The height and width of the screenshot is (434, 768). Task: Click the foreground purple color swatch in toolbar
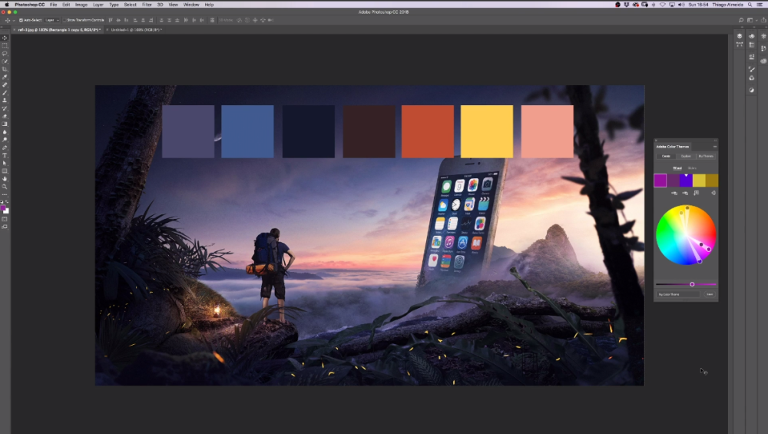pyautogui.click(x=3, y=208)
